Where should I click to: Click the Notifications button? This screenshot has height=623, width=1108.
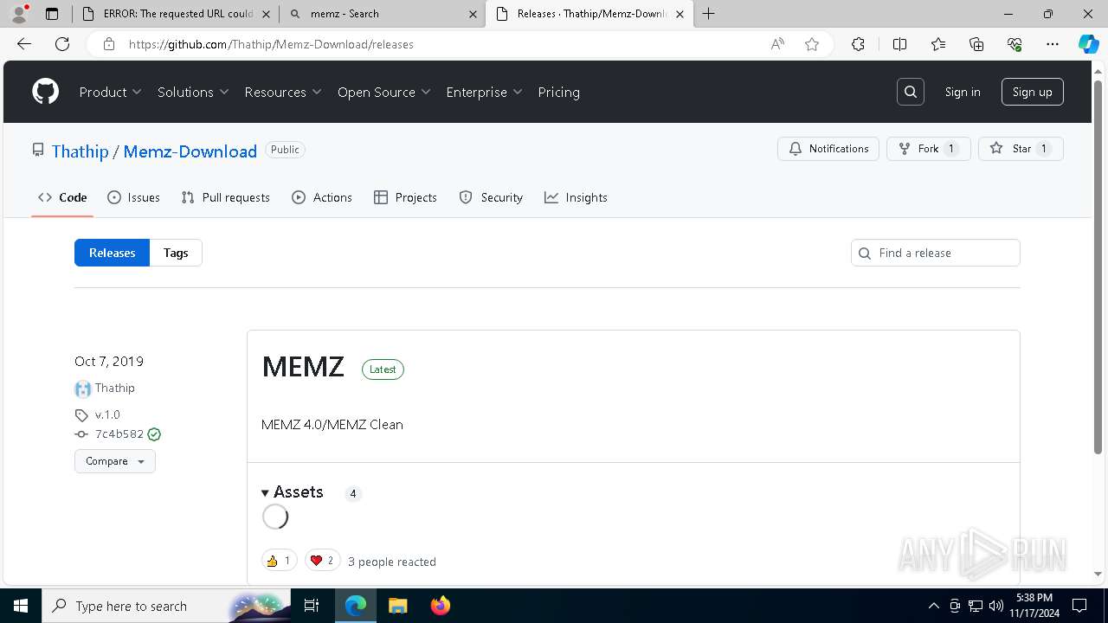(x=828, y=149)
